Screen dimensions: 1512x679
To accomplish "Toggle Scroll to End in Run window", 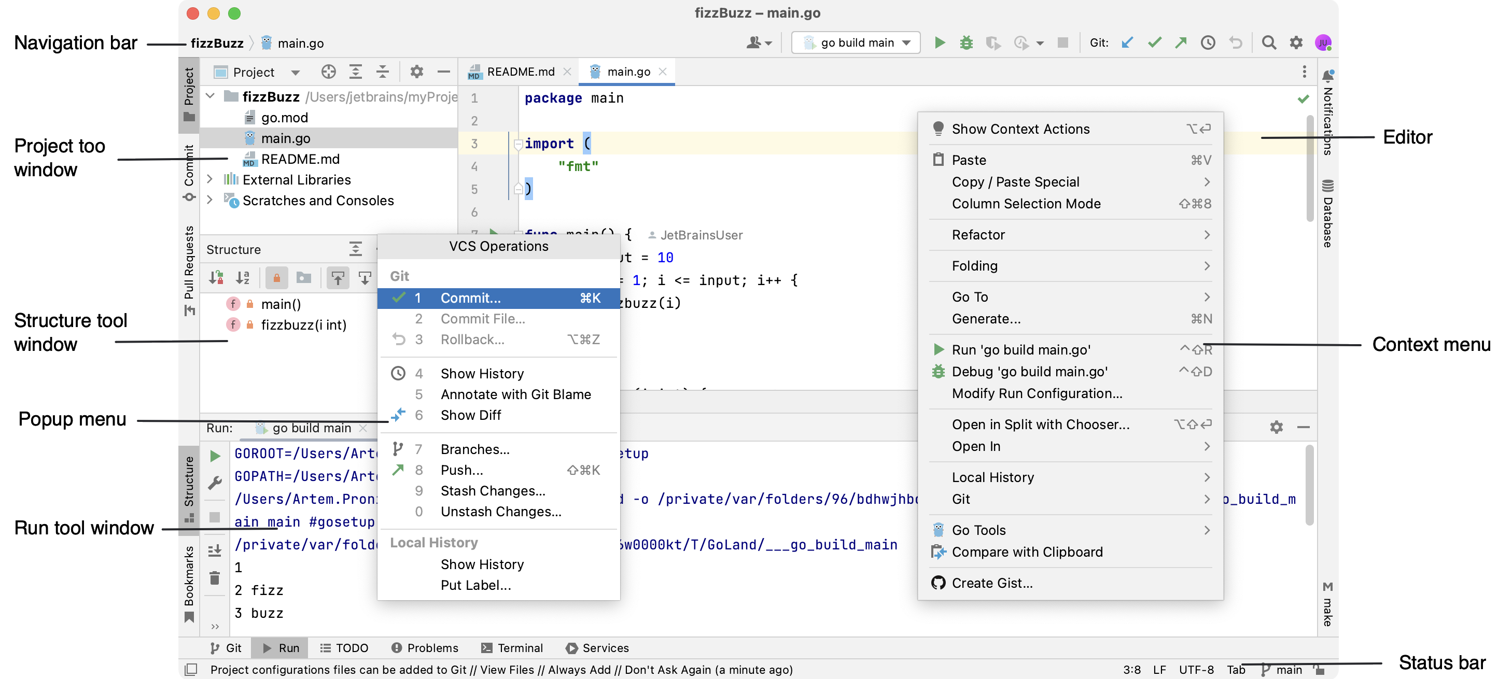I will [x=215, y=550].
